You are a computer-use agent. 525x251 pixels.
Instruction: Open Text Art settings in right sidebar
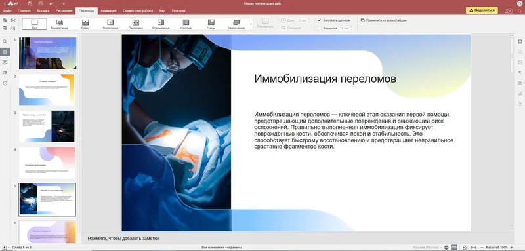[520, 104]
